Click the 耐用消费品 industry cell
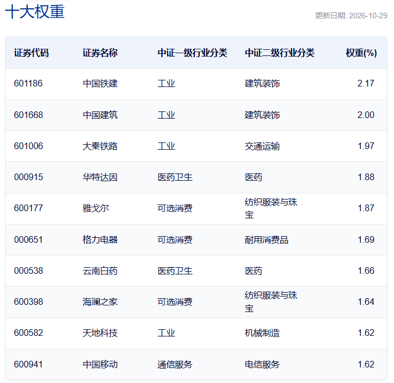394x383 pixels. click(267, 239)
